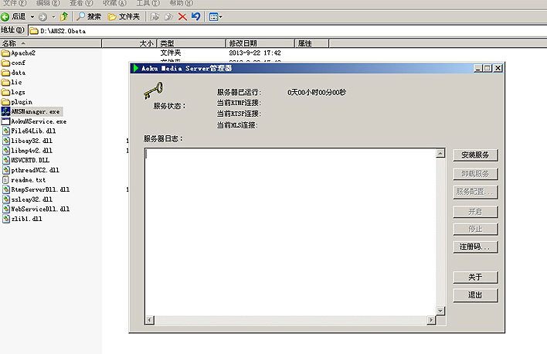Click log horizontal scrollbar left arrow
547x354 pixels.
pyautogui.click(x=150, y=320)
